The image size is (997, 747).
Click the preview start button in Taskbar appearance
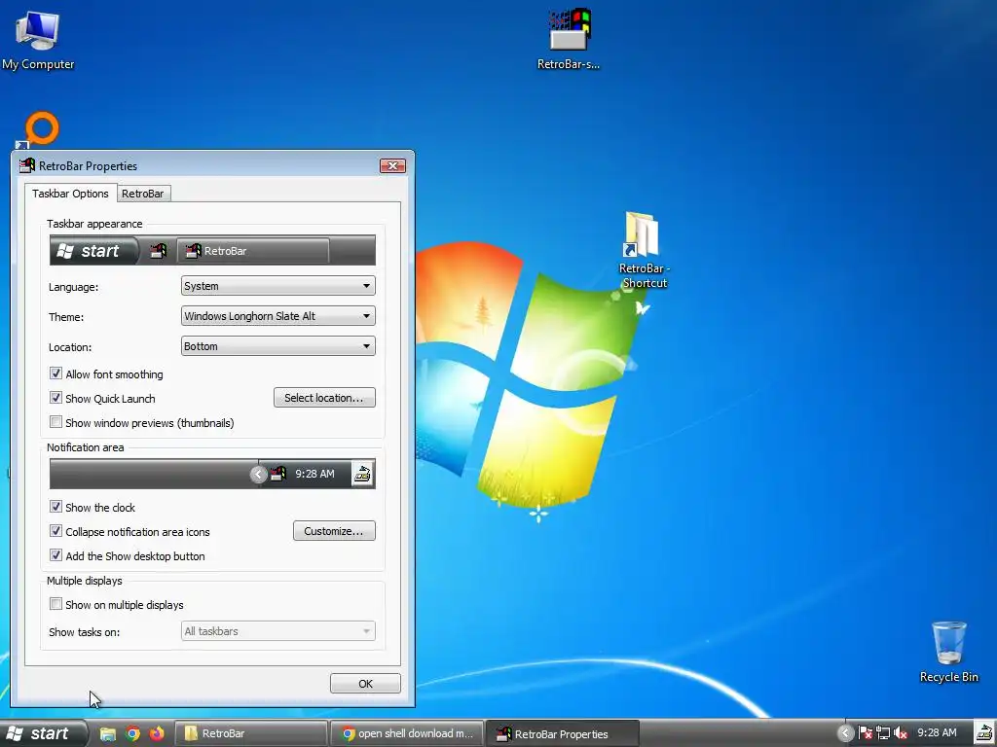coord(93,251)
